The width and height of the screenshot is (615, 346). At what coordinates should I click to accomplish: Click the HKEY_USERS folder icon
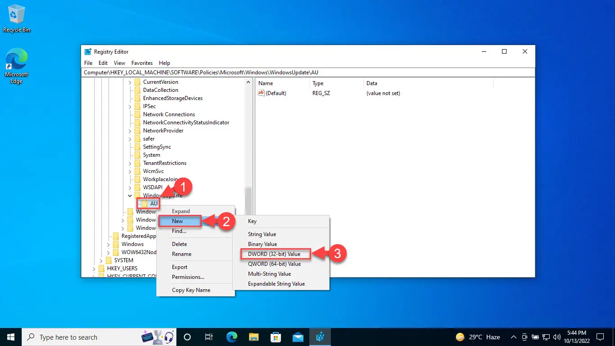[102, 269]
